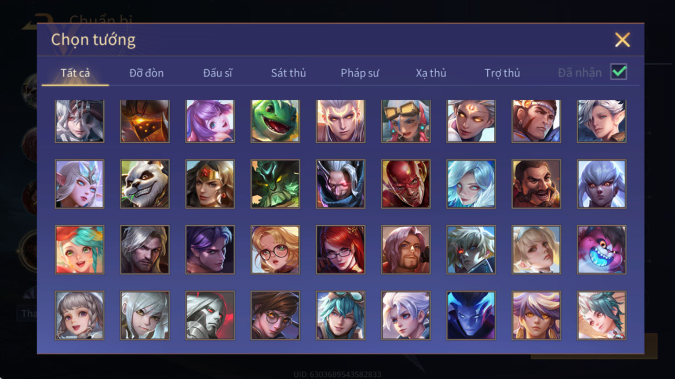Choose the red Flash-masked hero portrait
675x379 pixels.
(x=406, y=184)
